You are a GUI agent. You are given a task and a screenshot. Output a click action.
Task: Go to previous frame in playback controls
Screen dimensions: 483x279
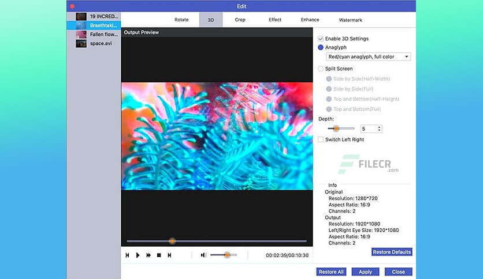pyautogui.click(x=127, y=255)
